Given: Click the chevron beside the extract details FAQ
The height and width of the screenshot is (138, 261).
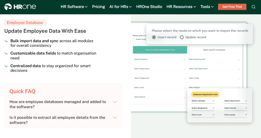Looking at the screenshot, I should (115, 118).
